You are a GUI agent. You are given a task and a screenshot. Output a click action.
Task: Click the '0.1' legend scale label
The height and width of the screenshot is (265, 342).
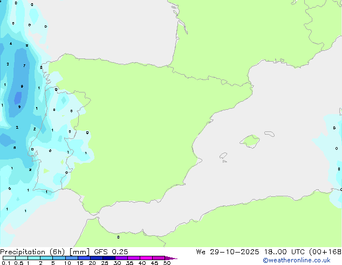coord(6,263)
